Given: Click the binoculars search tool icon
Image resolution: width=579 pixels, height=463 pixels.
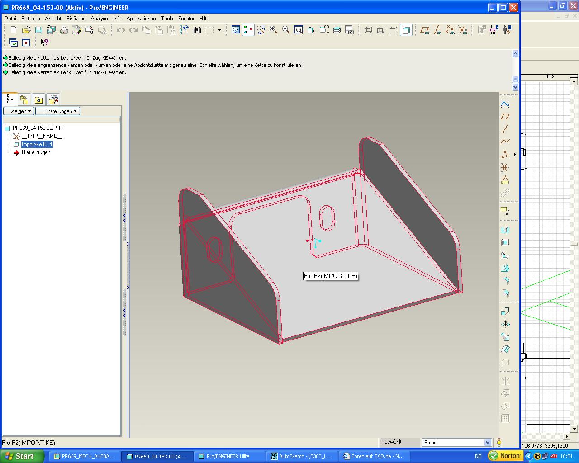Looking at the screenshot, I should point(196,30).
